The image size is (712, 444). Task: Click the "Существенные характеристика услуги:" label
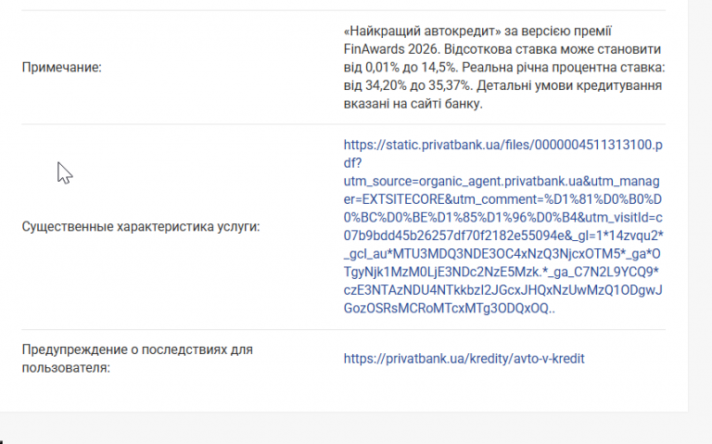141,226
